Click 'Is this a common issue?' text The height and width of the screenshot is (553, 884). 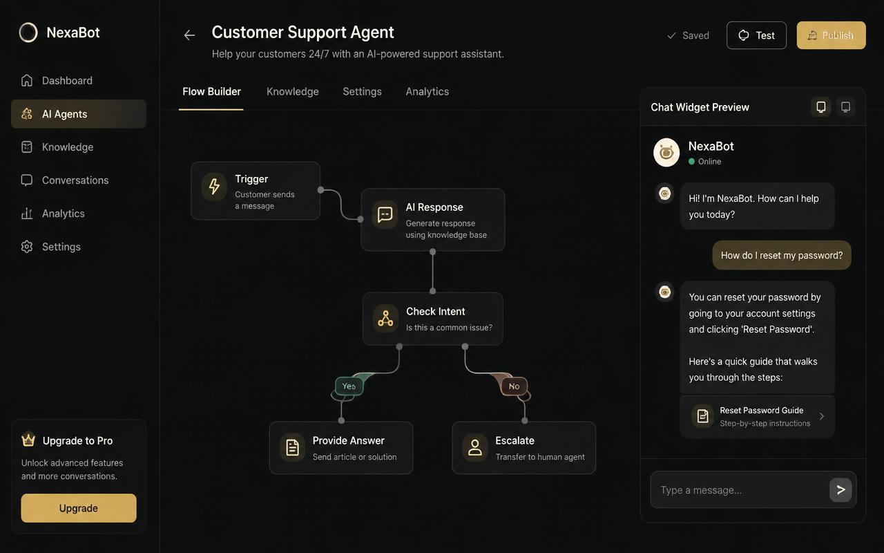click(449, 328)
